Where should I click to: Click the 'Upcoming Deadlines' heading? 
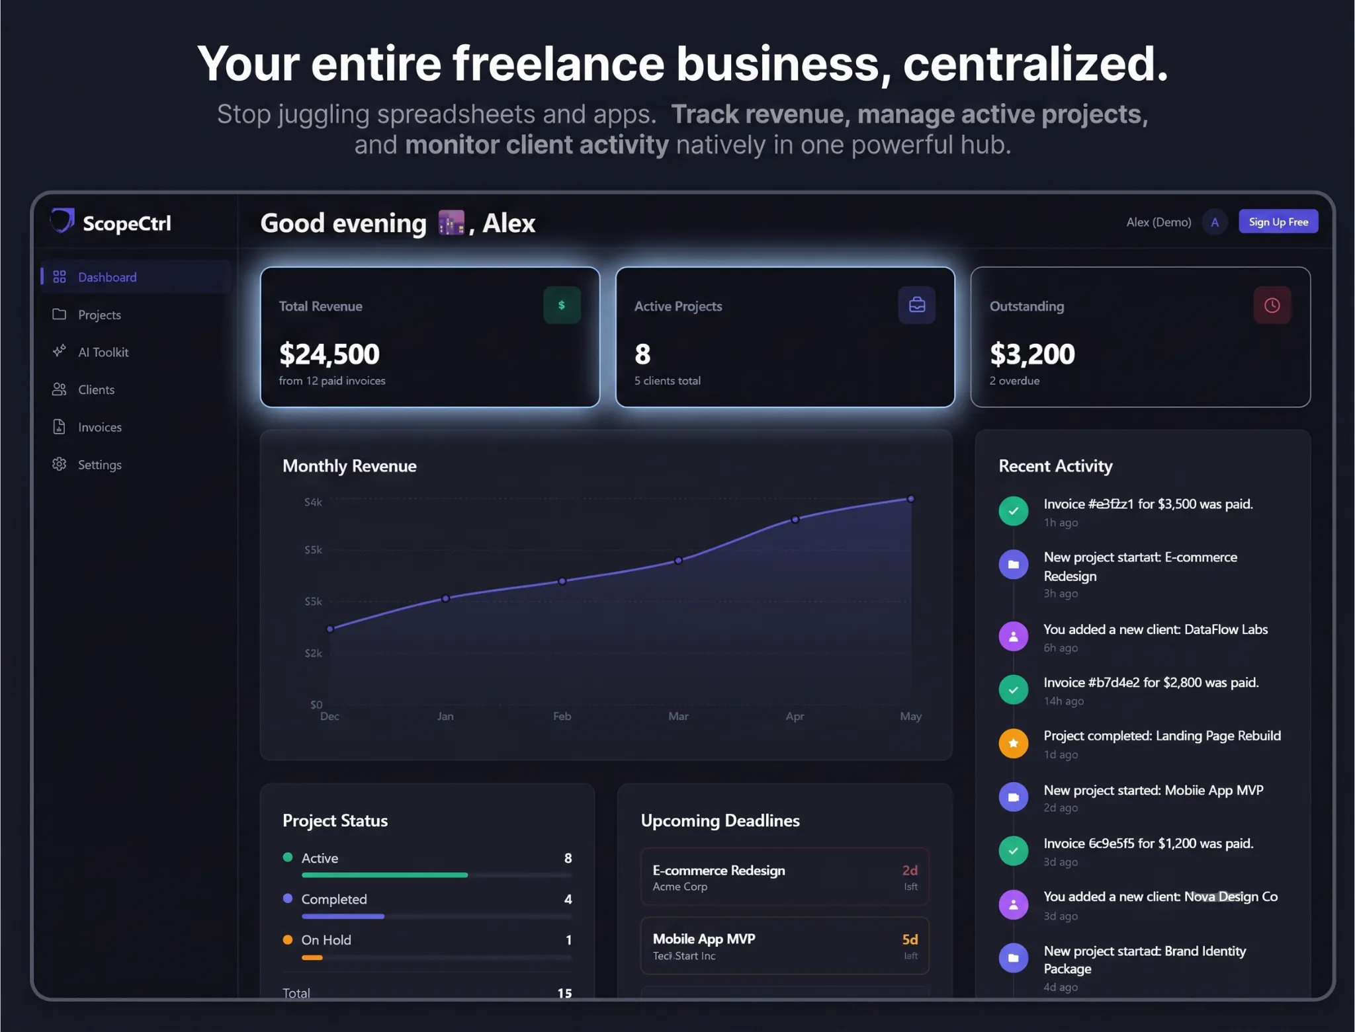tap(720, 820)
